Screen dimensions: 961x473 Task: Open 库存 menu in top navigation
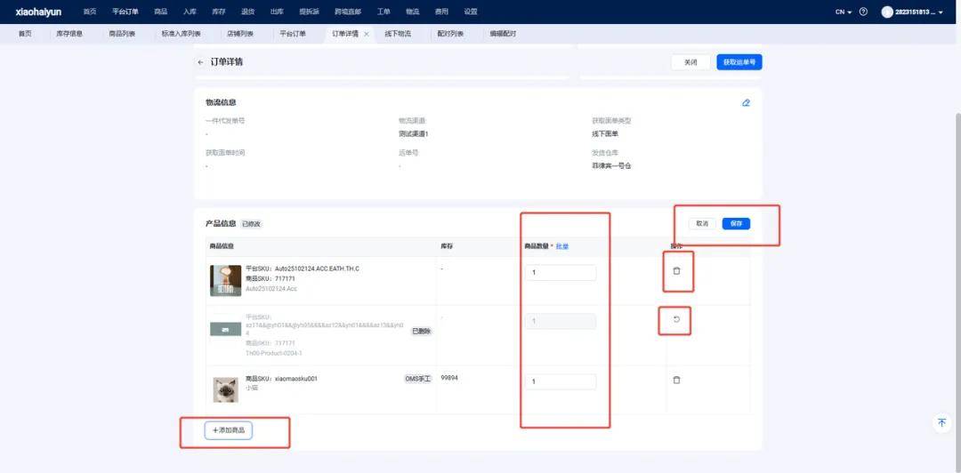(218, 12)
